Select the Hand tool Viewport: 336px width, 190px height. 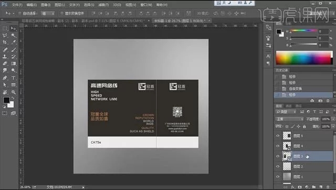click(x=5, y=92)
